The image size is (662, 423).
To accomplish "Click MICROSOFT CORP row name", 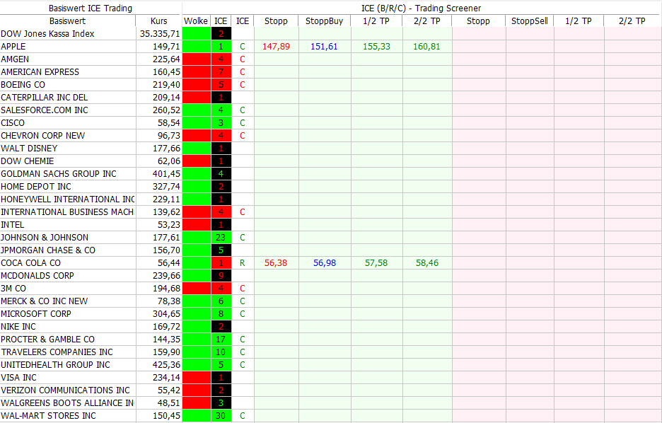I will click(x=36, y=313).
